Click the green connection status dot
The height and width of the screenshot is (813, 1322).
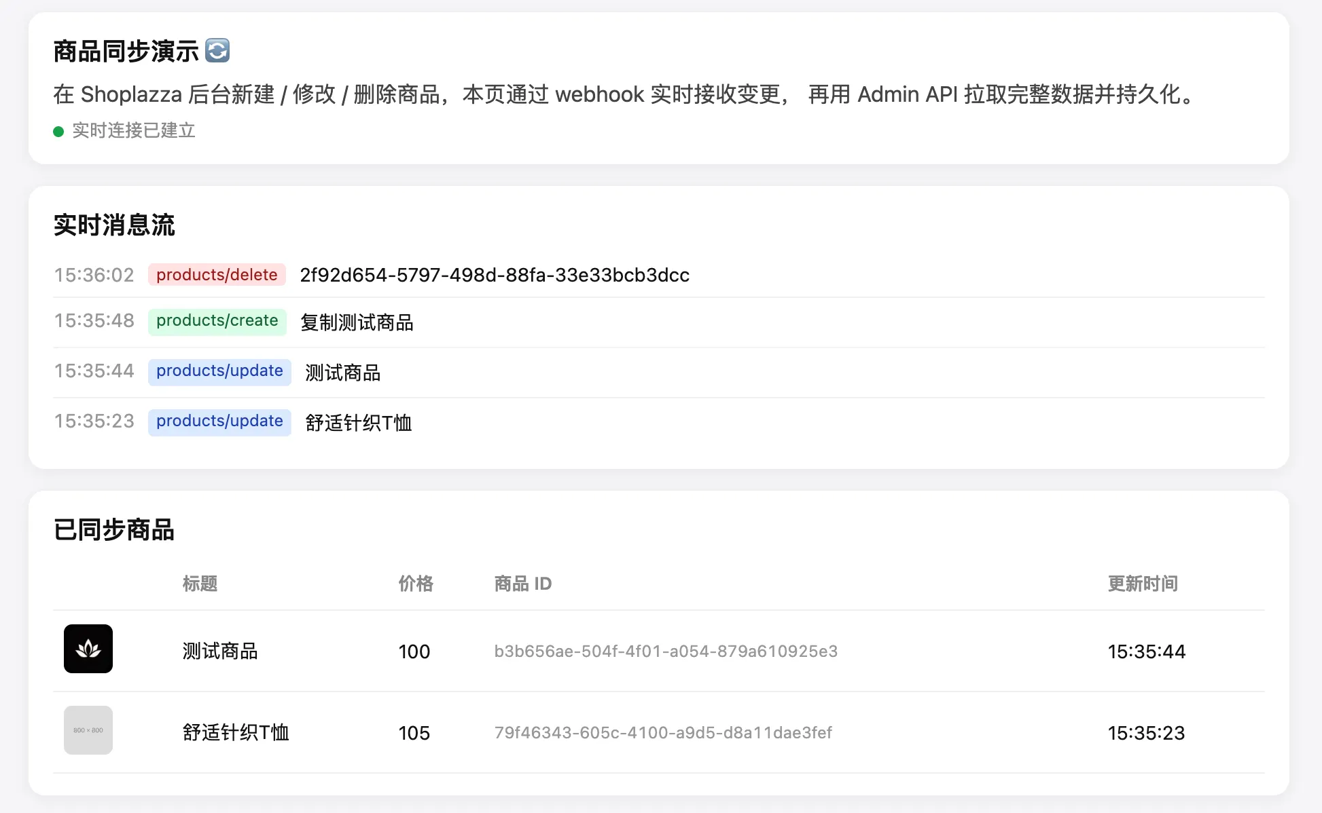tap(58, 132)
